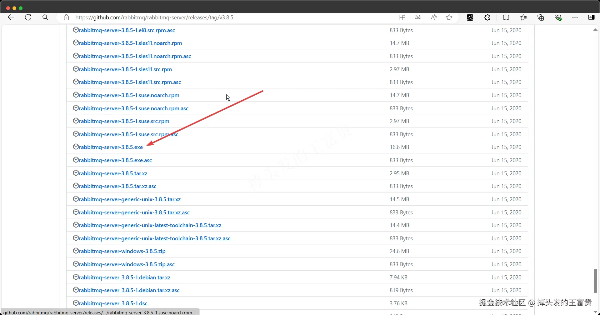Open the Collections icon
Screen dimensions: 600x315
click(541, 17)
